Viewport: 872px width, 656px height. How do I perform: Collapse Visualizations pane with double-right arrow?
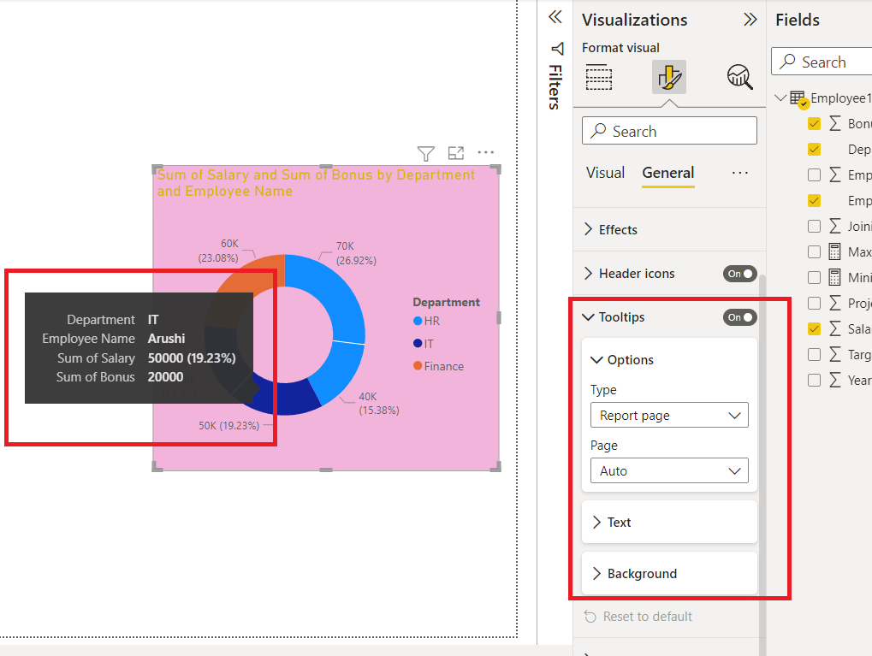pyautogui.click(x=750, y=20)
